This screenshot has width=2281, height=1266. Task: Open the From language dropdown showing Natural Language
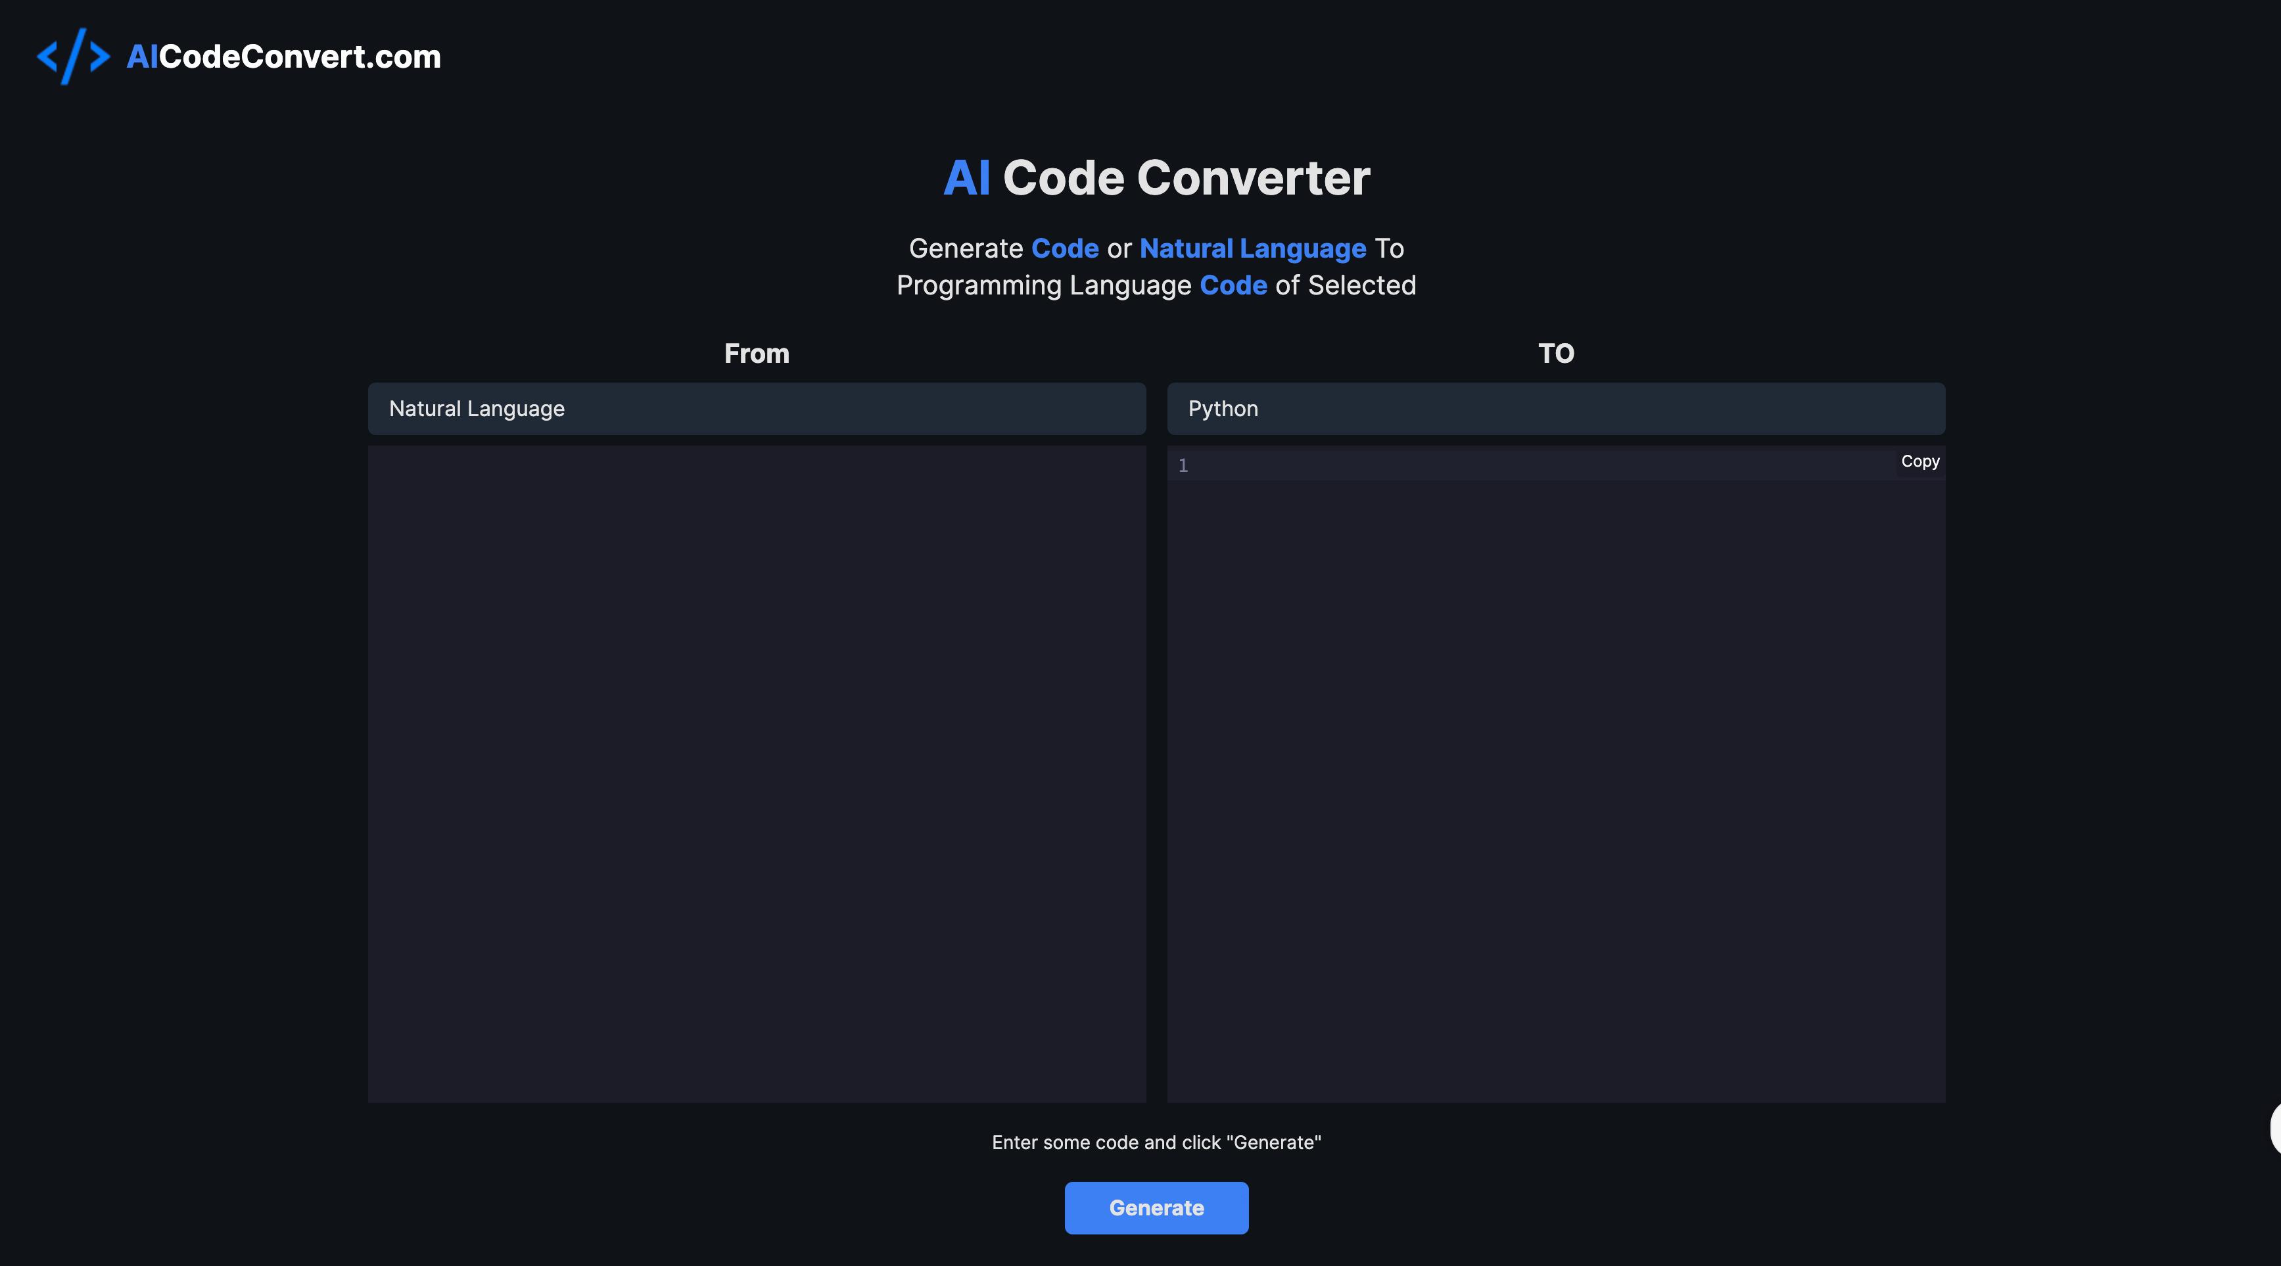[756, 409]
